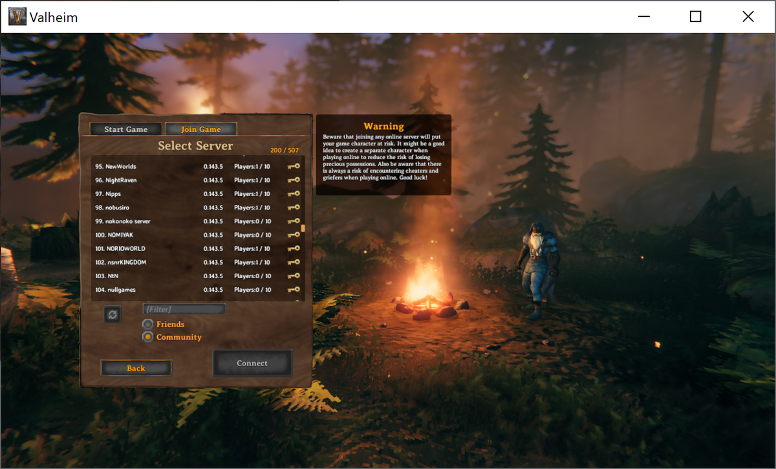Select server 102. nsnrKINGDOM

coord(197,262)
